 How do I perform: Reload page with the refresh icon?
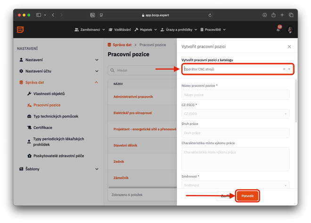point(210,15)
